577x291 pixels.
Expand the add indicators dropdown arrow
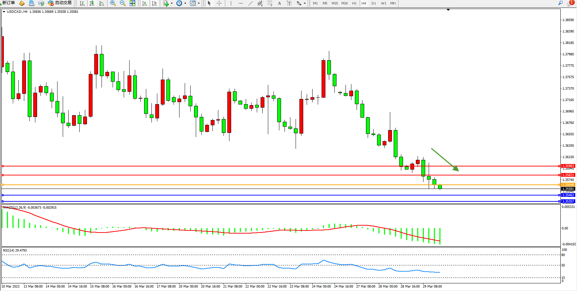point(172,3)
